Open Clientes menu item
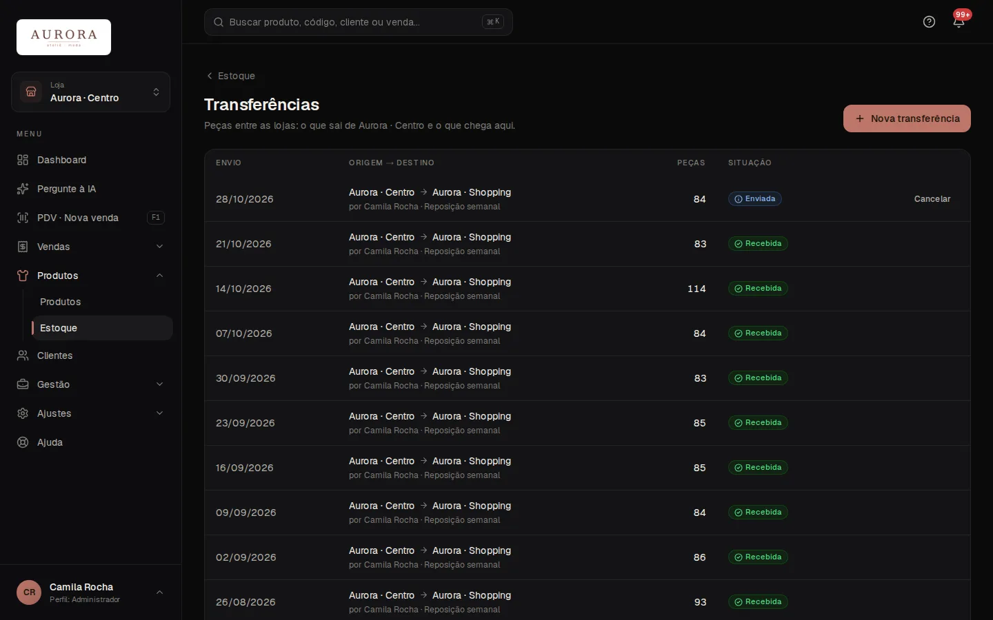 click(90, 355)
